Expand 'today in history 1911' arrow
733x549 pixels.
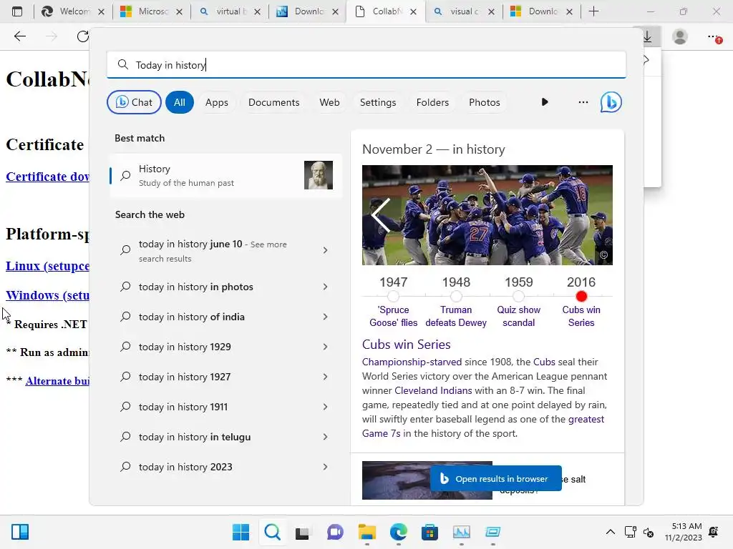(326, 407)
